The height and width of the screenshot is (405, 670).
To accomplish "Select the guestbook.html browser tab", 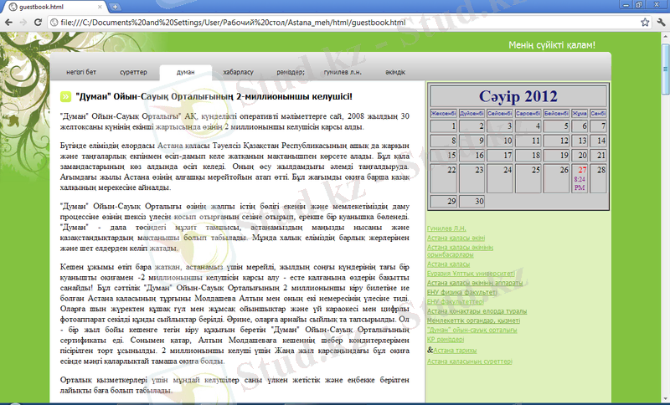I will click(x=55, y=7).
